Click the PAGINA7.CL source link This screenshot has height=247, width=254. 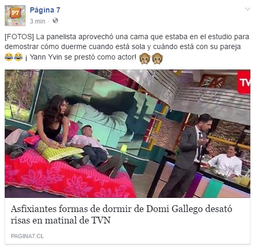[x=27, y=236]
